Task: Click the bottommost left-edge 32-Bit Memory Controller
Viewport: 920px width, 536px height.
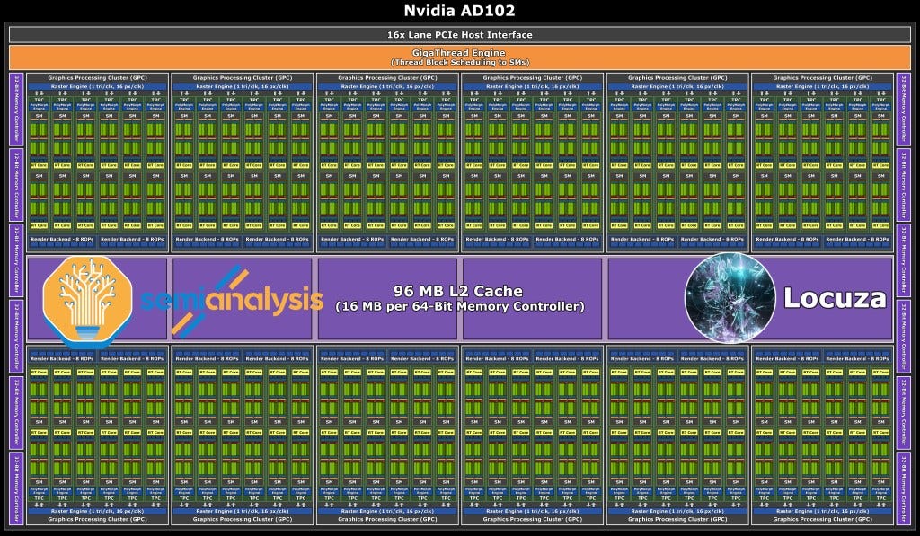Action: pyautogui.click(x=16, y=488)
